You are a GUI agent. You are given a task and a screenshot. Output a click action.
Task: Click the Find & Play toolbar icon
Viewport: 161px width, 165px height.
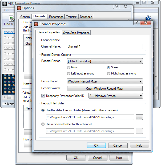pos(12,18)
